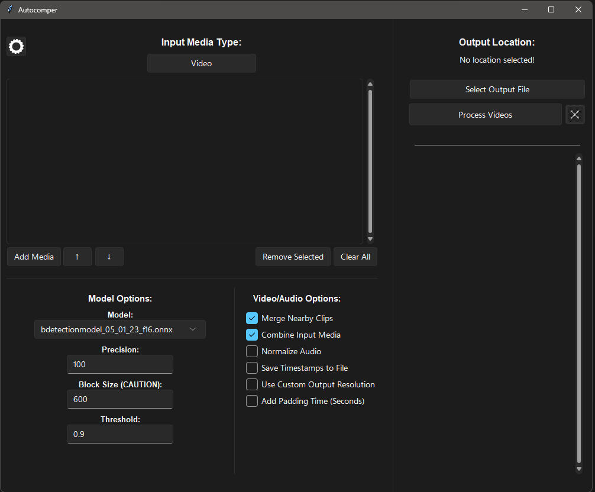Uncheck Combine Input Media option
Viewport: 595px width, 492px height.
252,335
